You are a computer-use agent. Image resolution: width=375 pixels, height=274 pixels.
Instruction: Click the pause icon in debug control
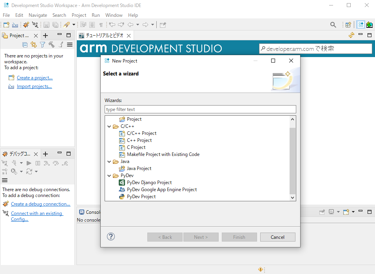point(38,163)
